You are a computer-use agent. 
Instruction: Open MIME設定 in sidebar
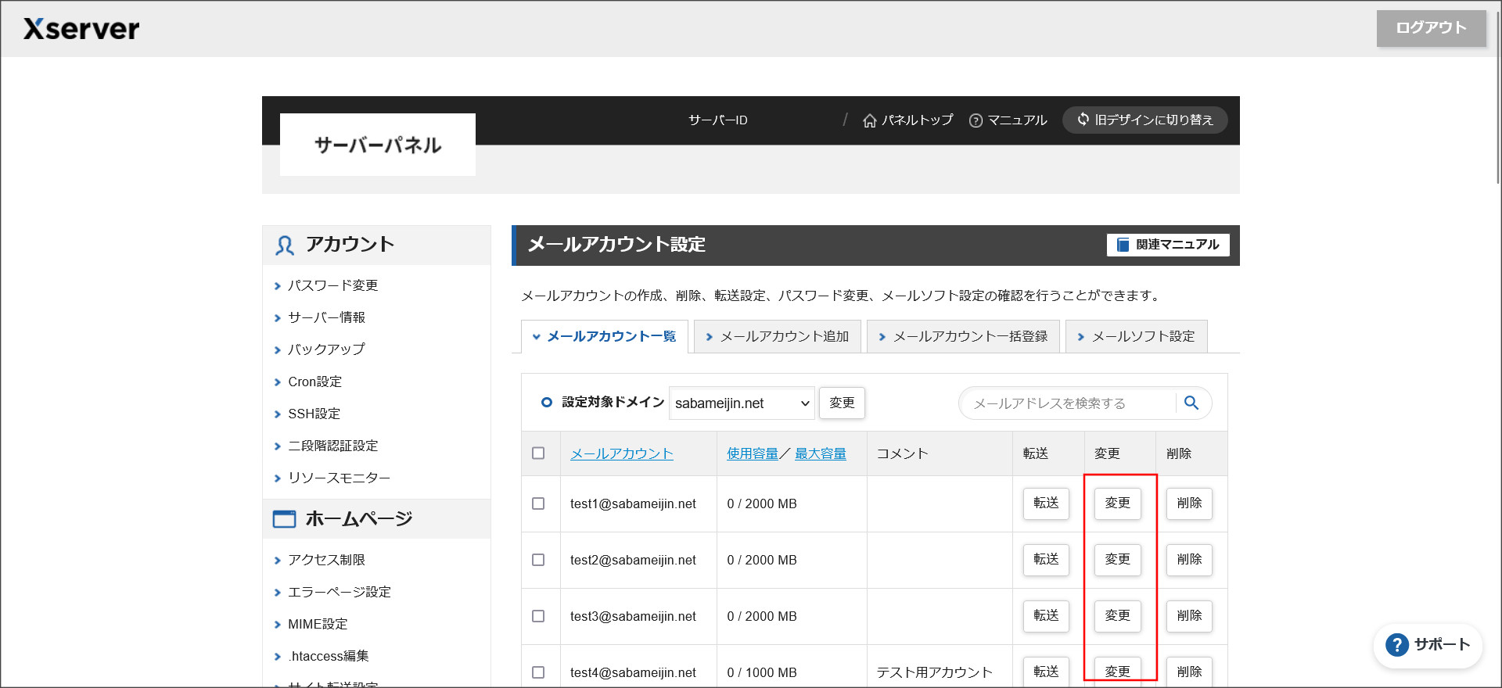point(318,624)
